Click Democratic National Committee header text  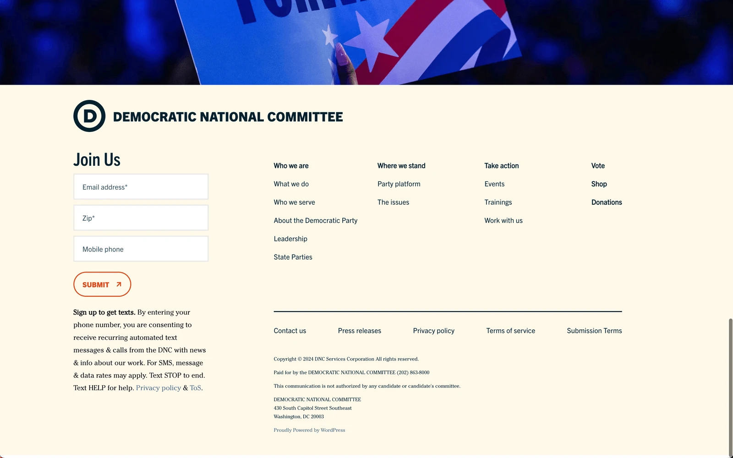pos(228,117)
